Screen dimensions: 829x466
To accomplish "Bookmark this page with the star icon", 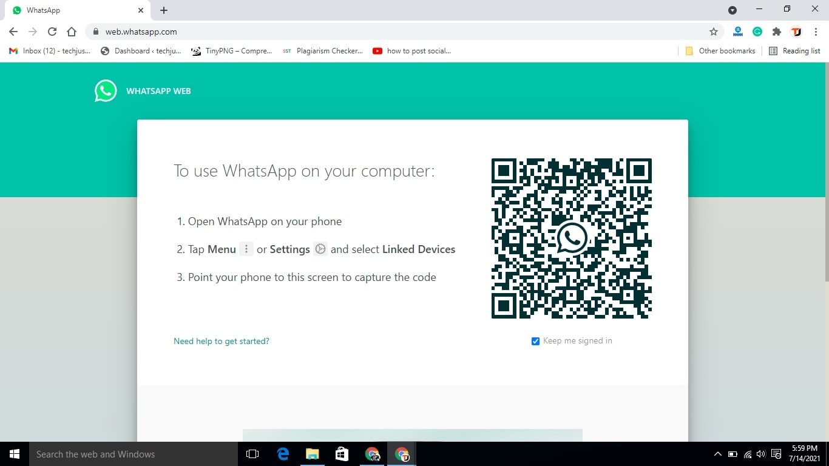I will point(714,32).
